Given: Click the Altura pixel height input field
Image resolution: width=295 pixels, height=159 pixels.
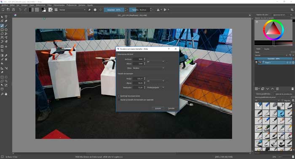Looking at the screenshot, I should (x=139, y=64).
